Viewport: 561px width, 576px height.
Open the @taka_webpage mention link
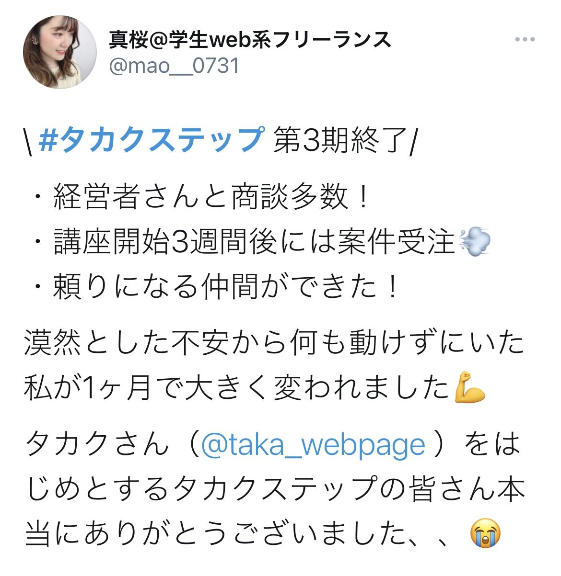click(313, 444)
